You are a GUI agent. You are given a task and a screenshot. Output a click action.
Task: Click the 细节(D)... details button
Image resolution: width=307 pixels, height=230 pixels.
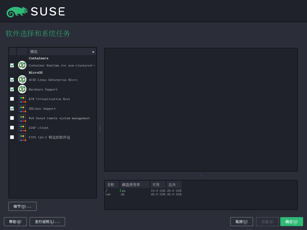(x=22, y=206)
